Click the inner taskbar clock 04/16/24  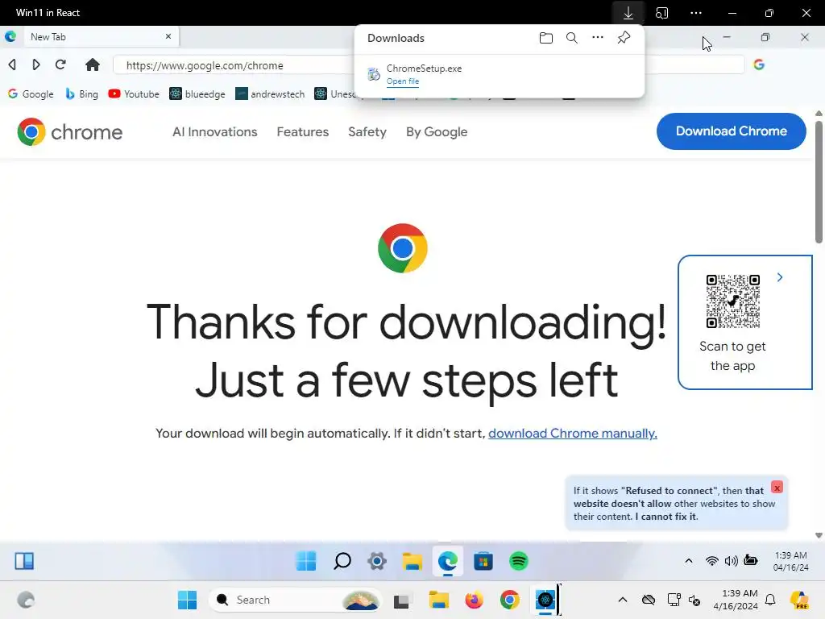(791, 561)
